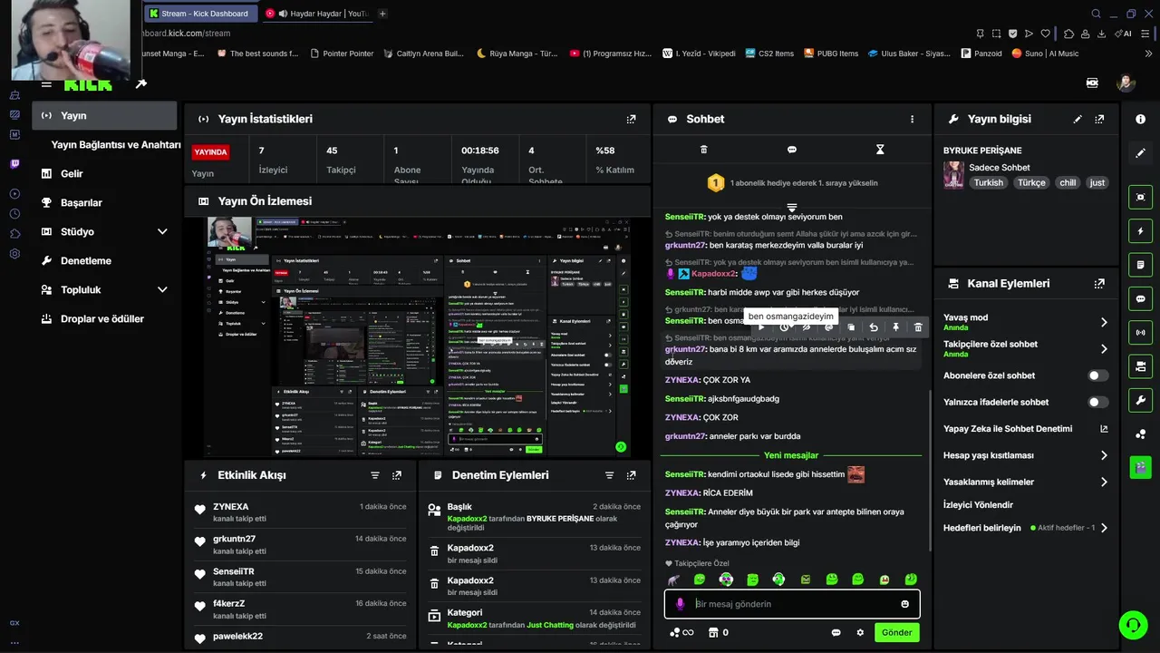The width and height of the screenshot is (1160, 653).
Task: Open Droplar ve ödüller page
Action: point(102,318)
